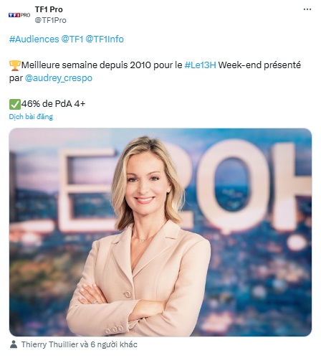Screen dimensions: 321x358
Task: Open the #Audiences hashtag
Action: 34,39
